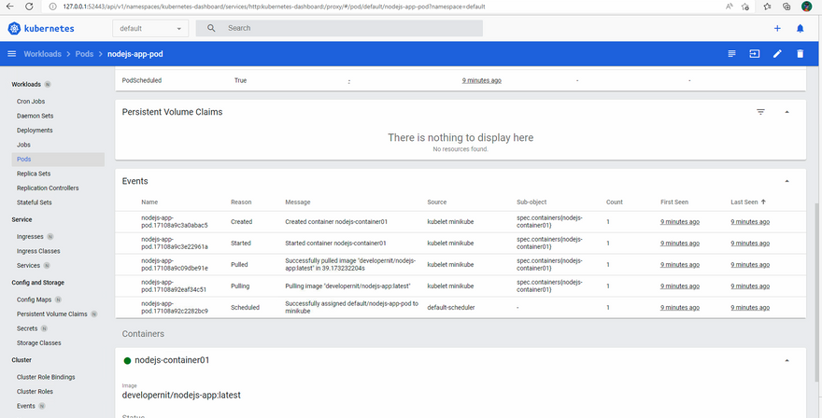Click the edit resource pencil icon
Image resolution: width=822 pixels, height=418 pixels.
click(x=777, y=54)
